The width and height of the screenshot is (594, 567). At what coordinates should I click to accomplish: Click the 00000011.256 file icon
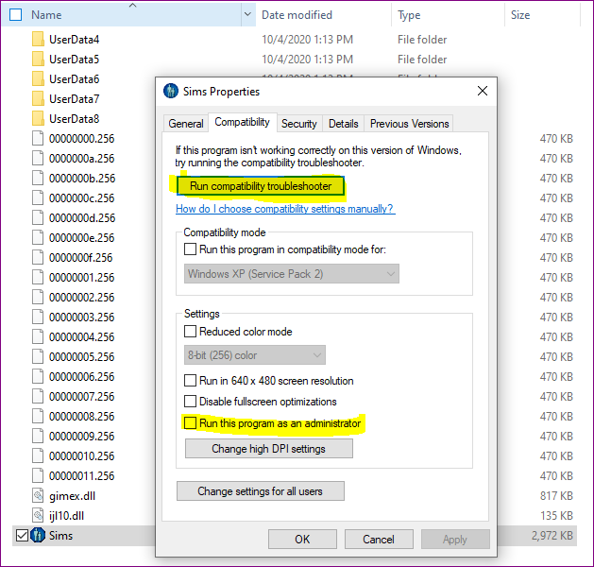pos(38,476)
